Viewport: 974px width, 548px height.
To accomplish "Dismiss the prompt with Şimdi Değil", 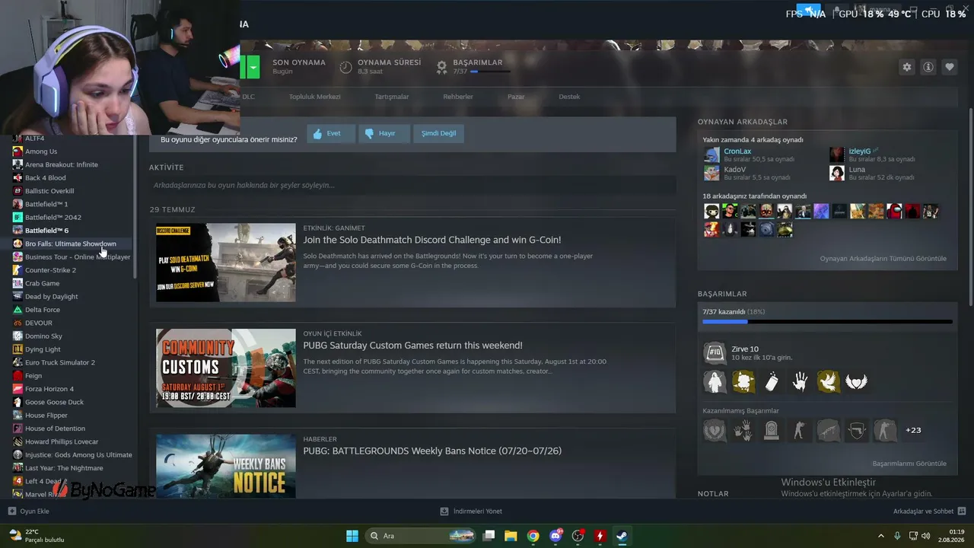I will pos(438,133).
